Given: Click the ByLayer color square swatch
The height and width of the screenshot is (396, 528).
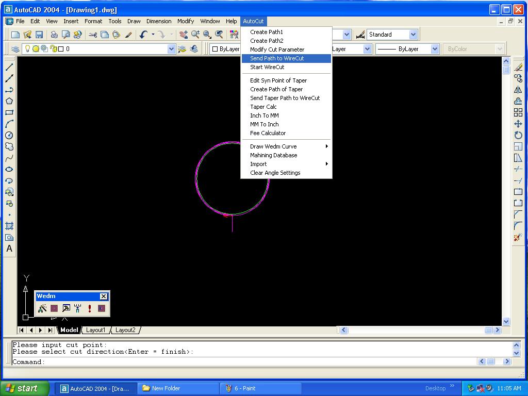Looking at the screenshot, I should point(215,49).
